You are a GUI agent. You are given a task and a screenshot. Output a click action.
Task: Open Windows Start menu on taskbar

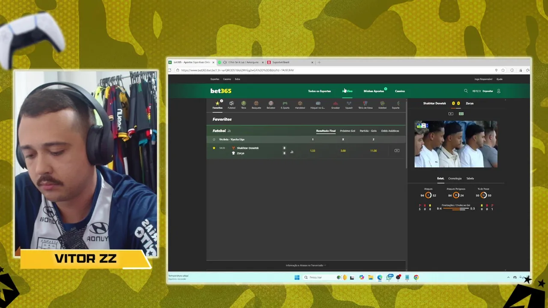click(x=297, y=277)
